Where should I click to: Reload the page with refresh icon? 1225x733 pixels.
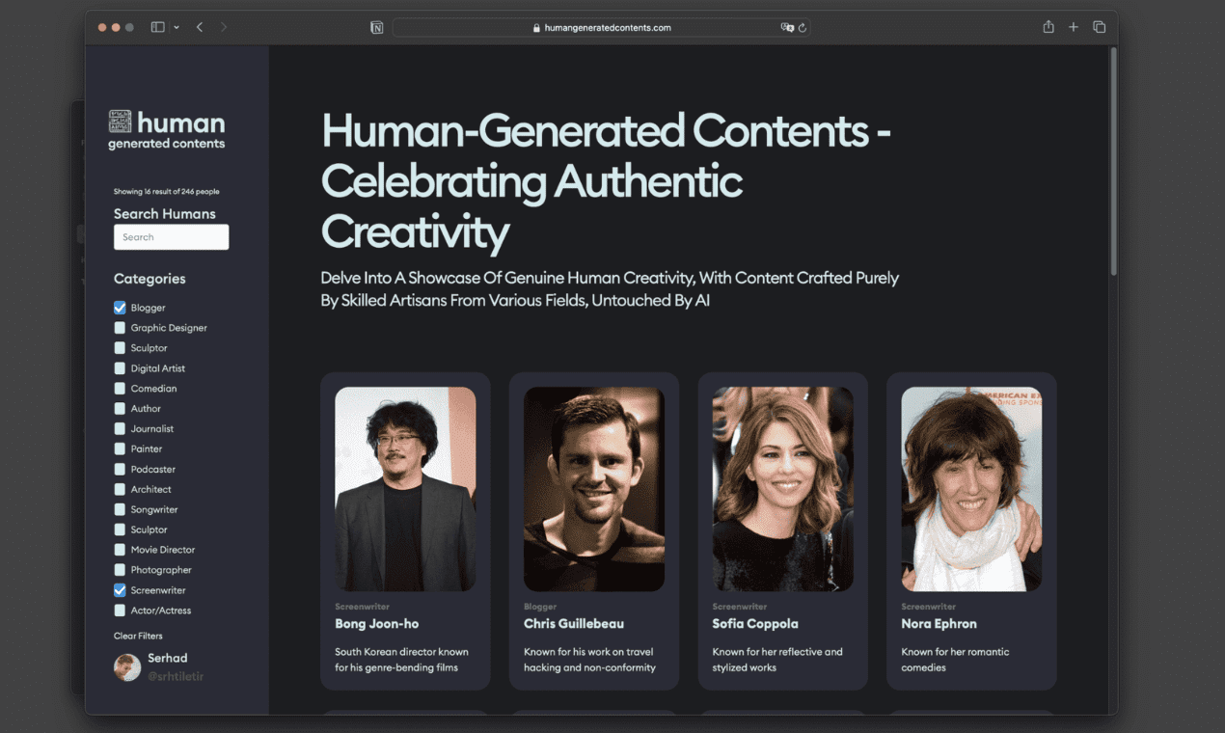(x=803, y=28)
